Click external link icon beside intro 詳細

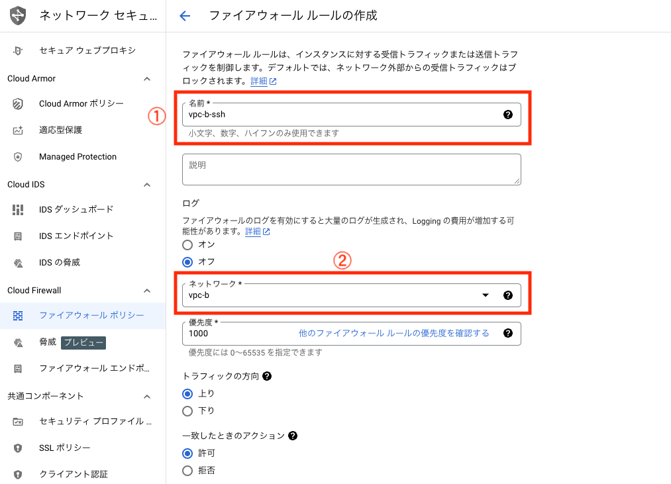[273, 81]
